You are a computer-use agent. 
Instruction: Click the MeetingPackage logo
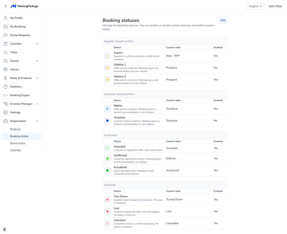(24, 6)
